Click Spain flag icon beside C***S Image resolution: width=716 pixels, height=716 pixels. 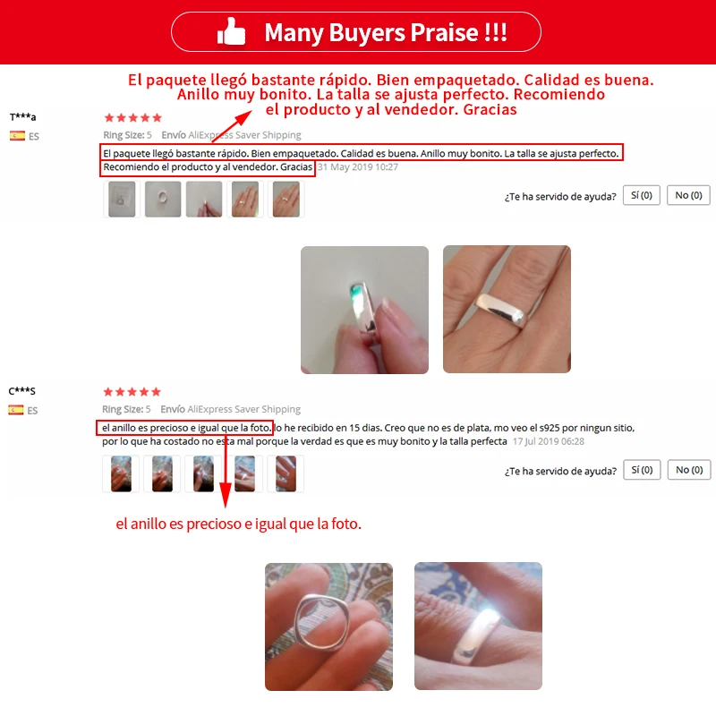[x=16, y=410]
